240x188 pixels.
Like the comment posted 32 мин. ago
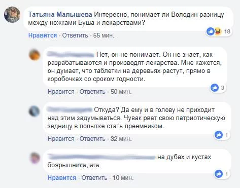point(61,139)
